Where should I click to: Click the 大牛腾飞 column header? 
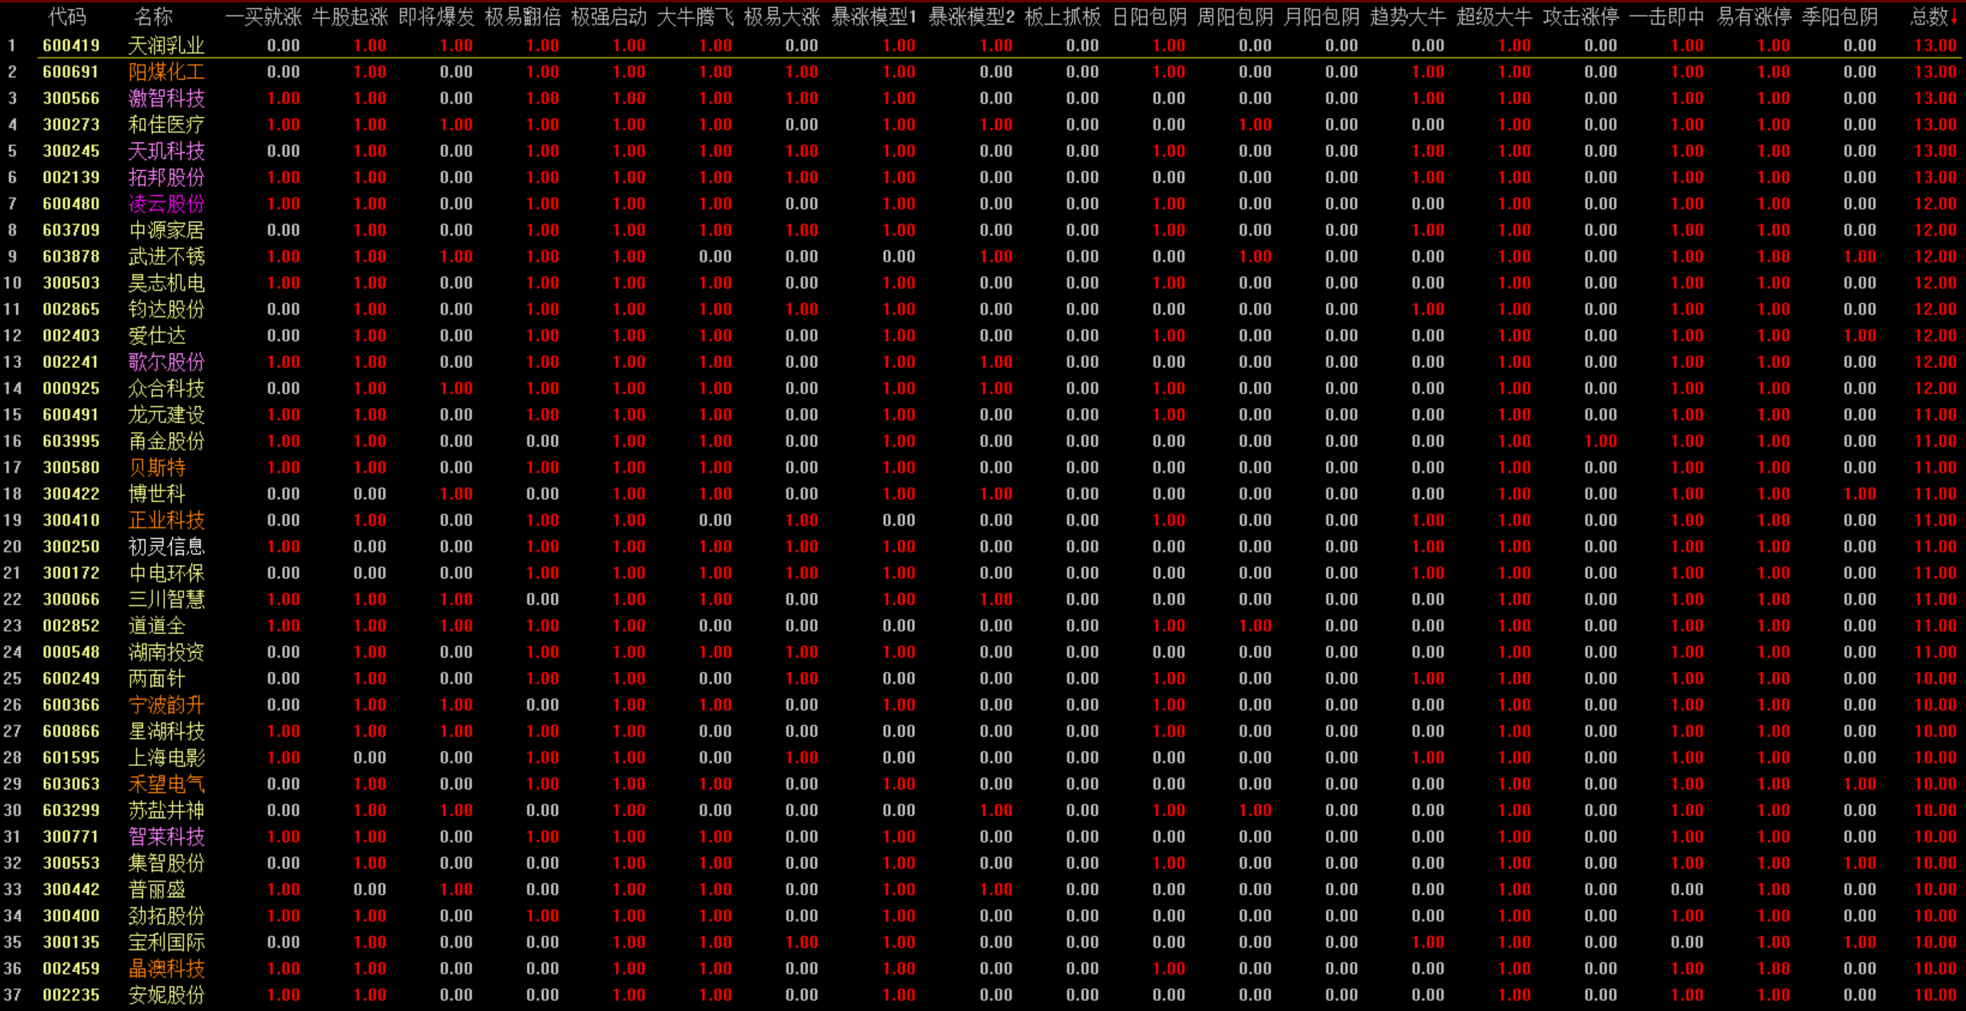click(x=694, y=17)
